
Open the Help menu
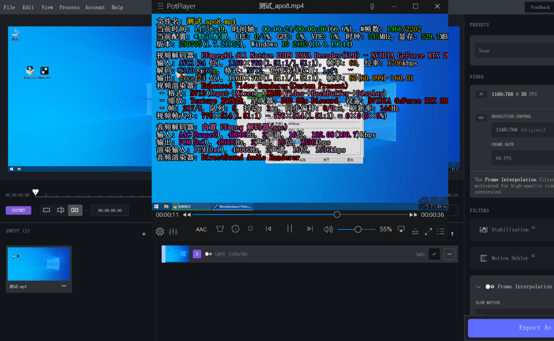(x=117, y=7)
